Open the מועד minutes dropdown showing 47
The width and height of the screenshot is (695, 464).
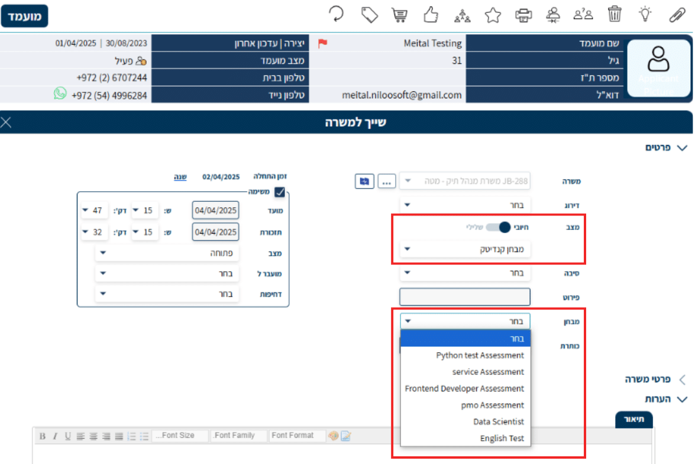pyautogui.click(x=94, y=210)
